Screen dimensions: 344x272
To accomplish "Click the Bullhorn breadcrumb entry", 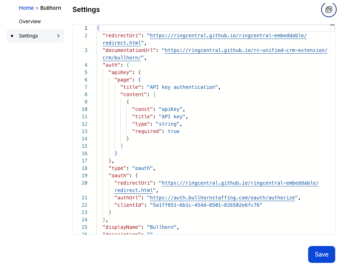I will coord(51,8).
